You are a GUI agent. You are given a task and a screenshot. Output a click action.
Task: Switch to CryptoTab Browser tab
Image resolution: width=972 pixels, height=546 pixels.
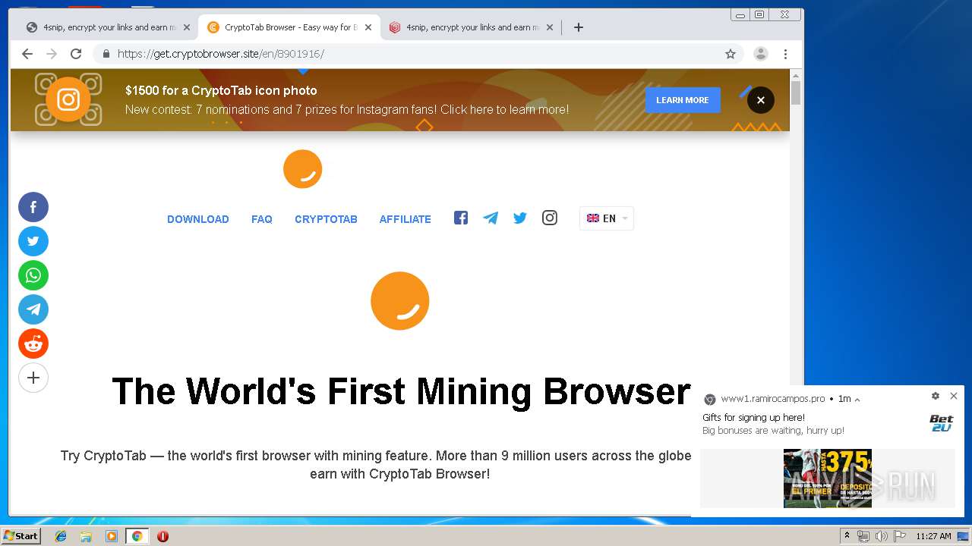point(289,27)
